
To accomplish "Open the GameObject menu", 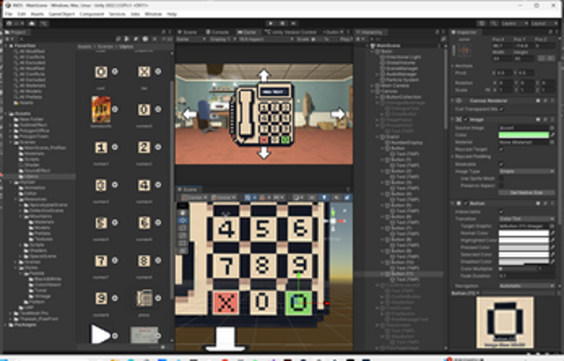I will (x=57, y=14).
